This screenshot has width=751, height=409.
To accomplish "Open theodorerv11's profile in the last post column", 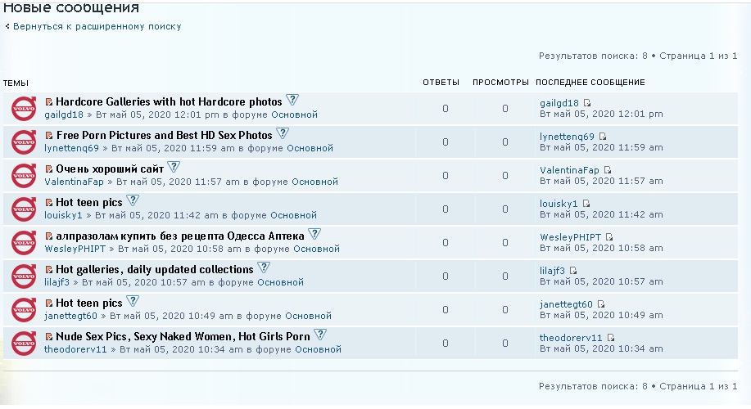I will coord(571,338).
